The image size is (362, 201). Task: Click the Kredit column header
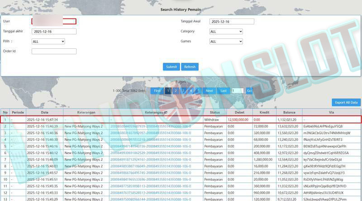pyautogui.click(x=264, y=112)
